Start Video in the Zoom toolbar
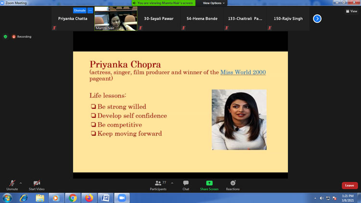 tap(37, 185)
